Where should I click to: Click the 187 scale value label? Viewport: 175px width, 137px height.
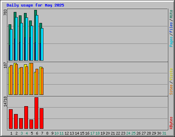coord(5,65)
